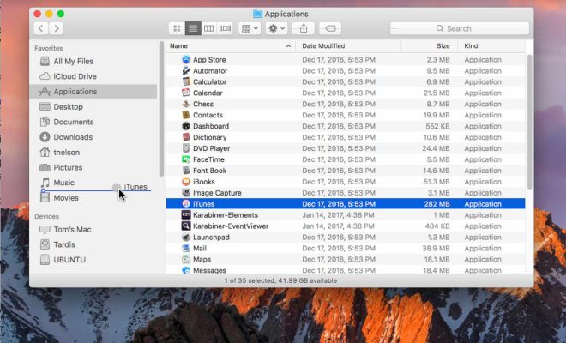This screenshot has height=343, width=566.
Task: Click the iBooks app icon
Action: pyautogui.click(x=186, y=182)
